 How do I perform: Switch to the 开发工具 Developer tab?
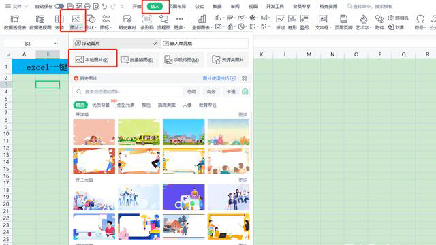click(275, 6)
